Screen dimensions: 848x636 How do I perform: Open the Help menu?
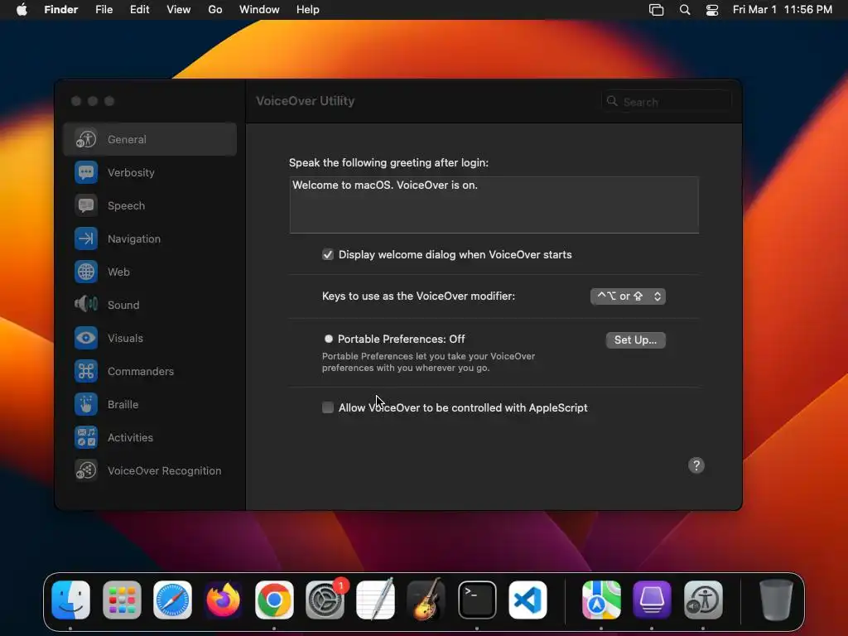click(x=308, y=10)
